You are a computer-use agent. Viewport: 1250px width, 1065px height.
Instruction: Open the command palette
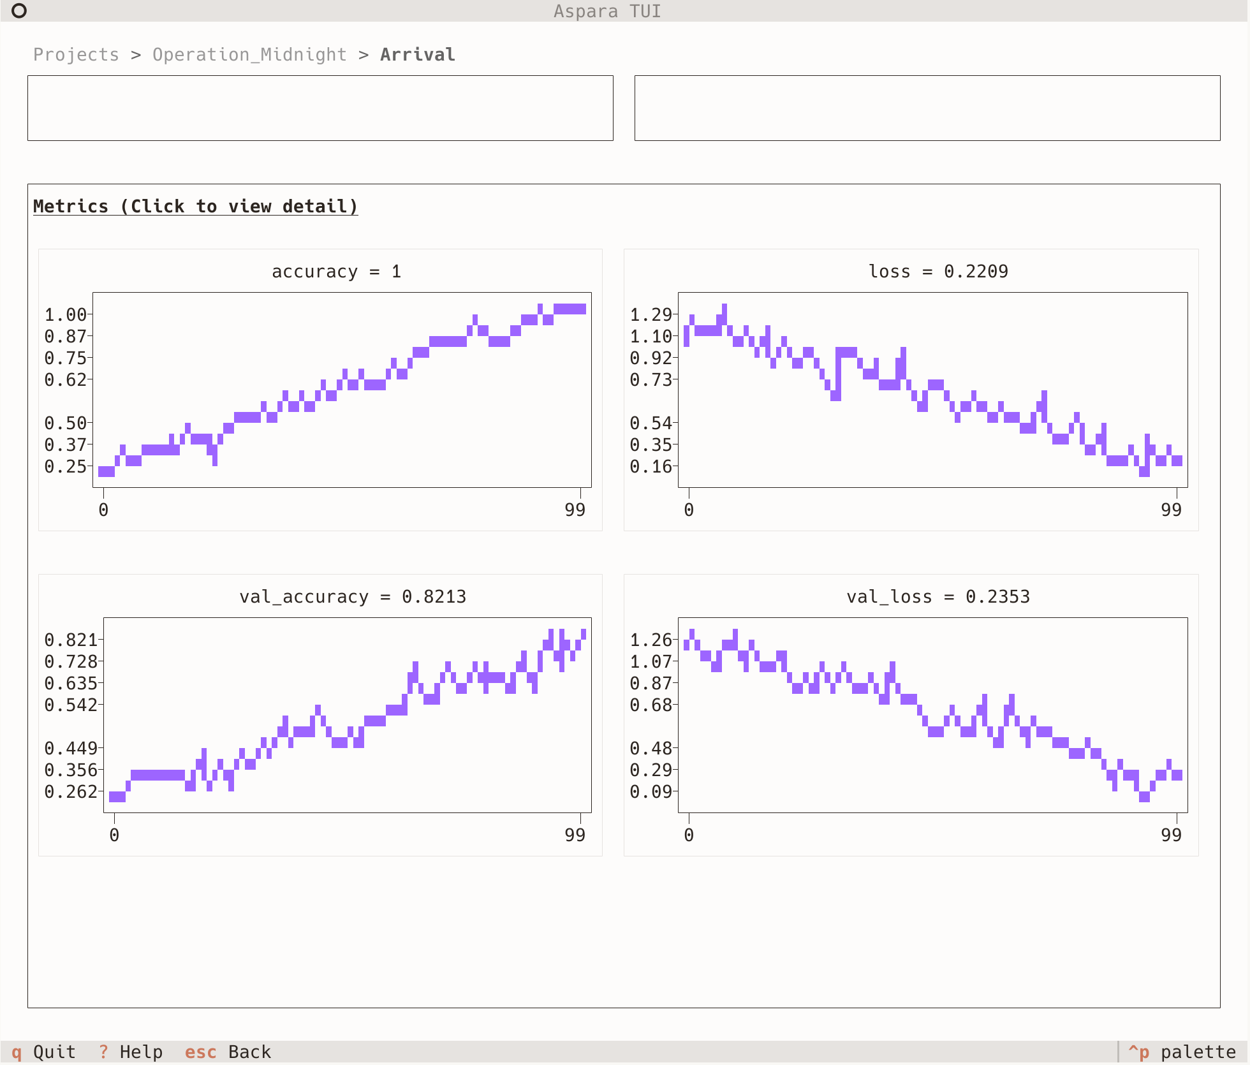coord(1182,1052)
